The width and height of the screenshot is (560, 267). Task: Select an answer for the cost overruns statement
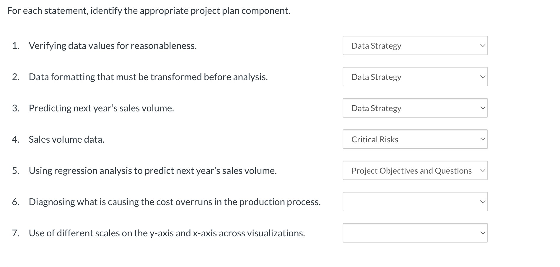click(415, 202)
